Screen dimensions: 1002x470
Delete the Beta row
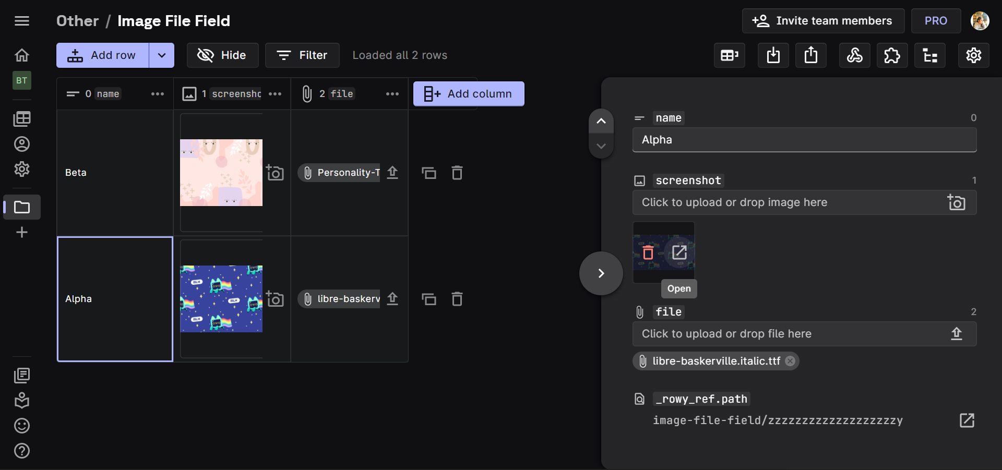(x=457, y=173)
